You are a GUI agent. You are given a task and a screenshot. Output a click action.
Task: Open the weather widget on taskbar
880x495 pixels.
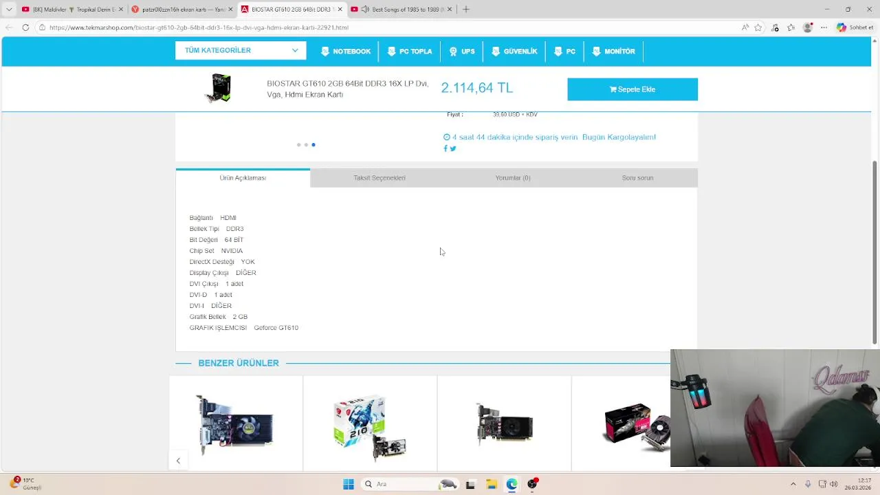point(25,484)
